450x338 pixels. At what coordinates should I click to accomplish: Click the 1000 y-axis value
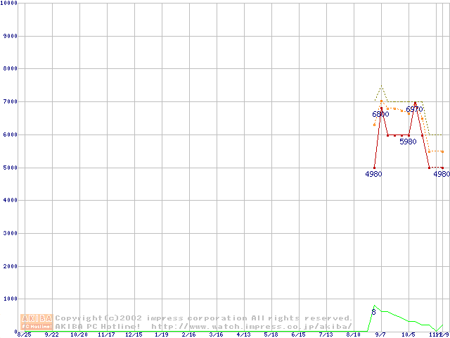(x=9, y=299)
